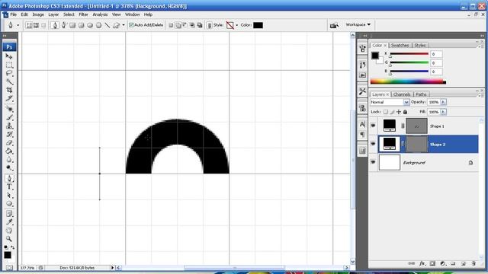Screen dimensions: 488x274
Task: Toggle the Auto Add/Delete checkbox
Action: coord(131,25)
